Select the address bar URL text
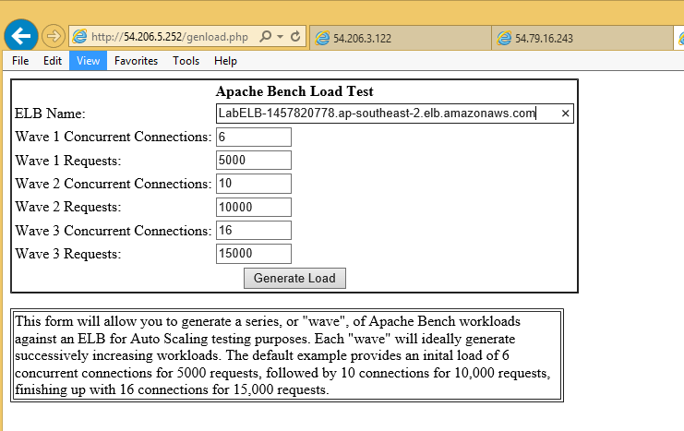The width and height of the screenshot is (684, 431). 170,37
